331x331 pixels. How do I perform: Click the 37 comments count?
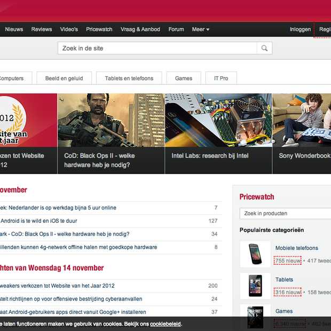click(x=214, y=312)
